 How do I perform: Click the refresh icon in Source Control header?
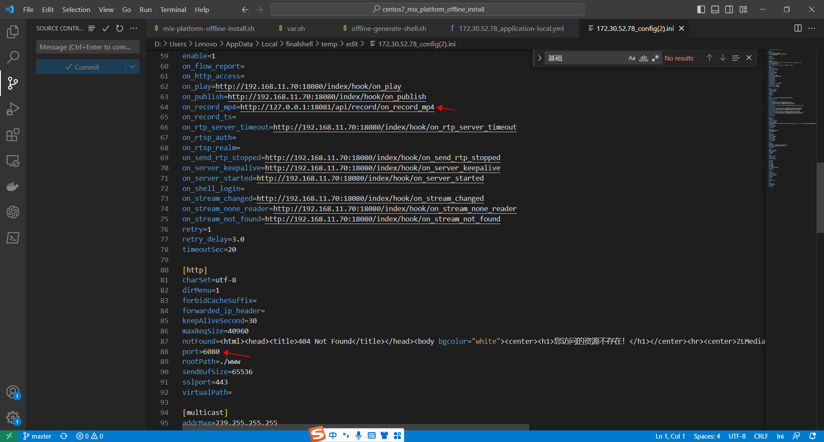tap(120, 28)
